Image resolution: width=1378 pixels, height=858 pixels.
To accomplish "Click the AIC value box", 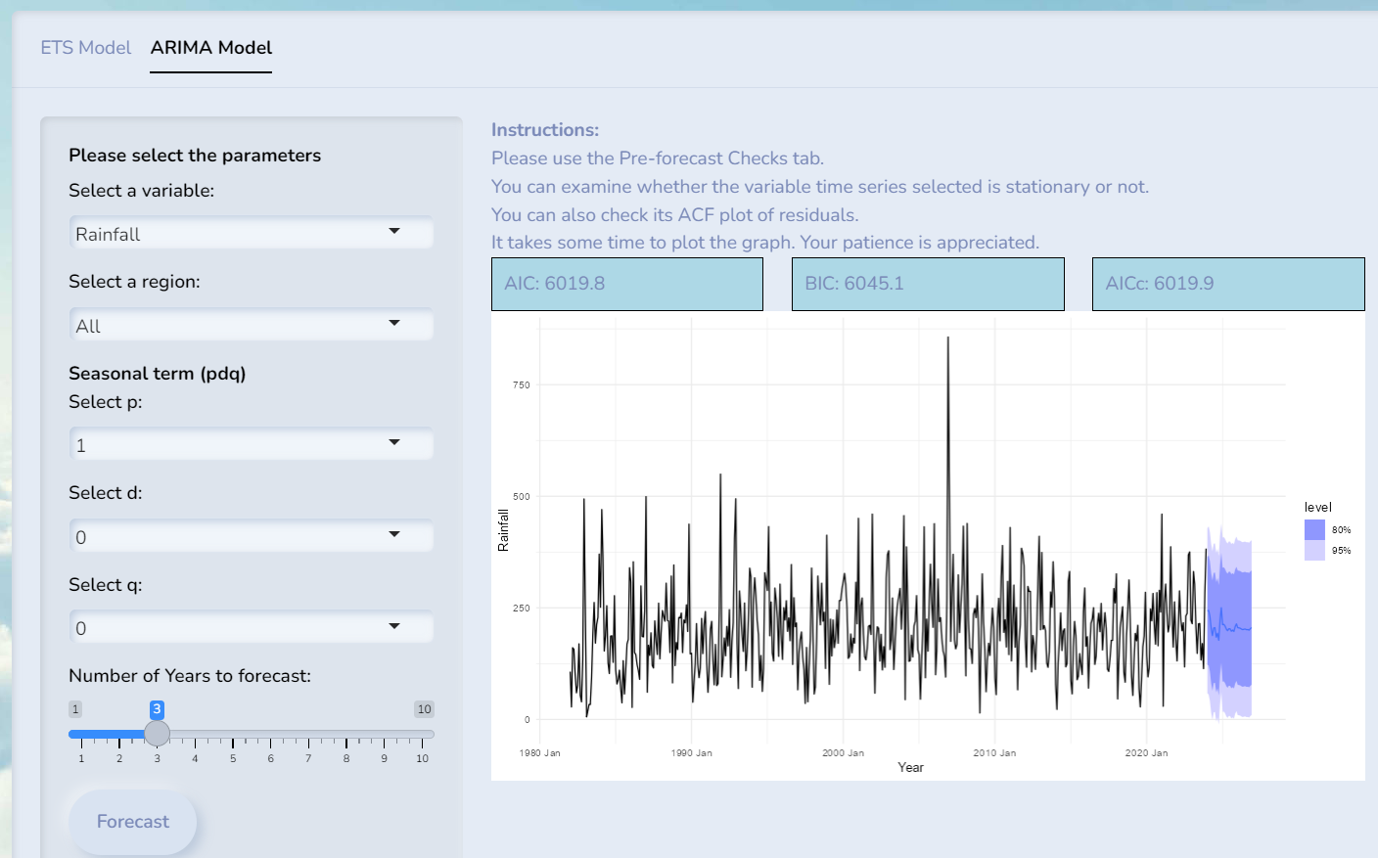I will coord(626,284).
